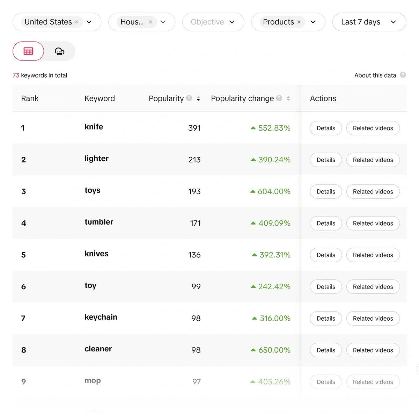View Related videos for cleaner

373,350
